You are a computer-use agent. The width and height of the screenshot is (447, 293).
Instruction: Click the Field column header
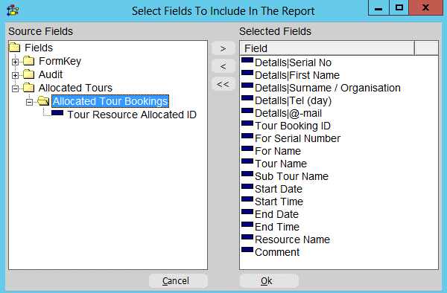click(327, 48)
